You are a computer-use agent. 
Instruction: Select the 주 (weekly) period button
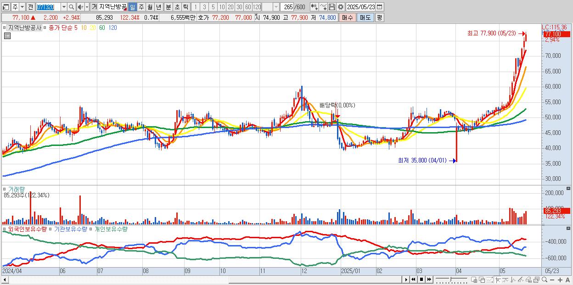pos(141,7)
